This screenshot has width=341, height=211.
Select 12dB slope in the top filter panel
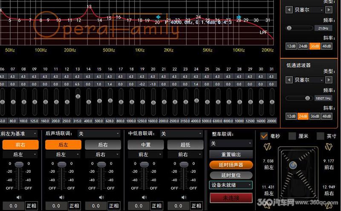point(291,46)
